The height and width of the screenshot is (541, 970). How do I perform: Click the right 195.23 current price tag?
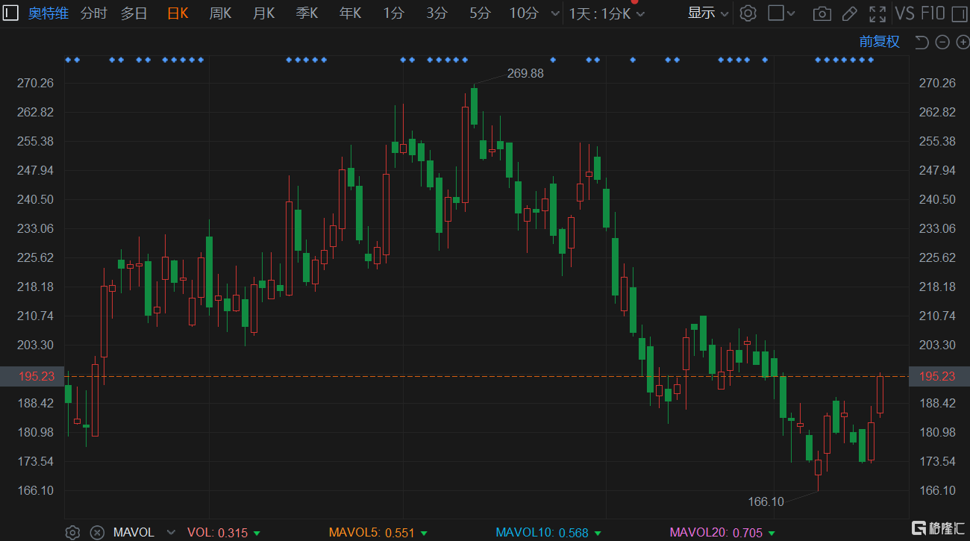[x=939, y=376]
